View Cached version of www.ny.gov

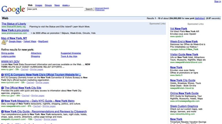click(x=25, y=70)
